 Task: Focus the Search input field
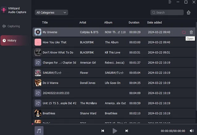[167, 12]
